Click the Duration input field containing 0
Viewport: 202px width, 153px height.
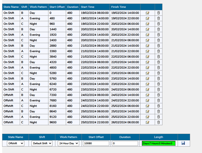125,143
